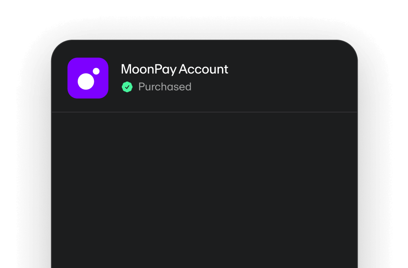Click the checkmark inside the green badge
Screen dimensions: 408x268
pos(127,87)
